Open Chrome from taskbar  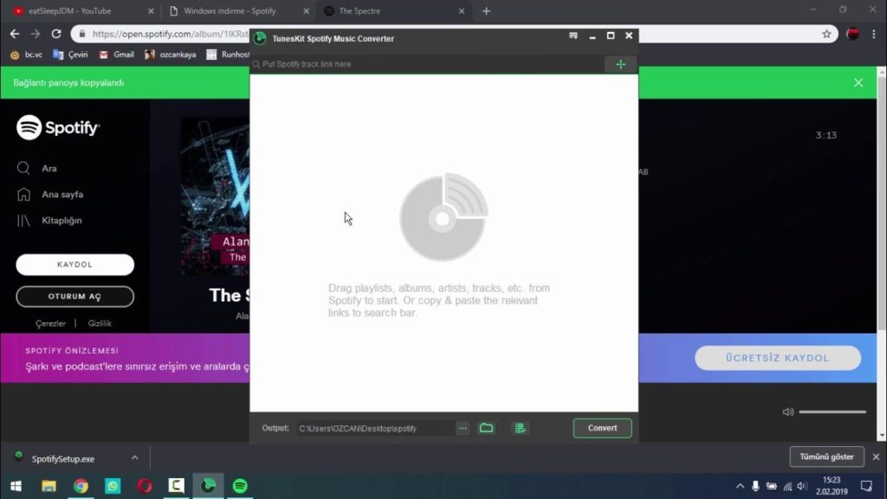[x=81, y=486]
